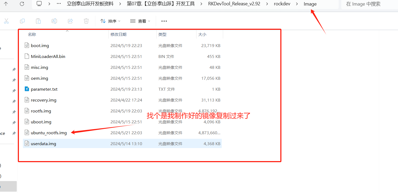Screen dimensions: 398x193
Task: Refresh the current folder
Action: pyautogui.click(x=22, y=4)
